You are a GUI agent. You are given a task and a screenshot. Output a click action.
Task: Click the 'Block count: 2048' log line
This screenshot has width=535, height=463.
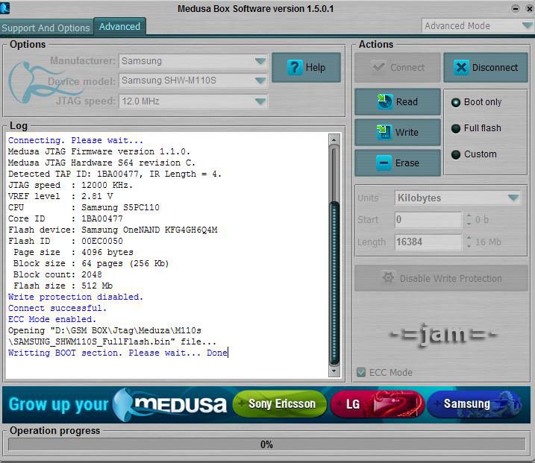tap(57, 274)
